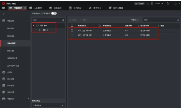The width and height of the screenshot is (181, 108).
Task: Click the 考勤处理 handling icon
Action: click(x=4, y=92)
